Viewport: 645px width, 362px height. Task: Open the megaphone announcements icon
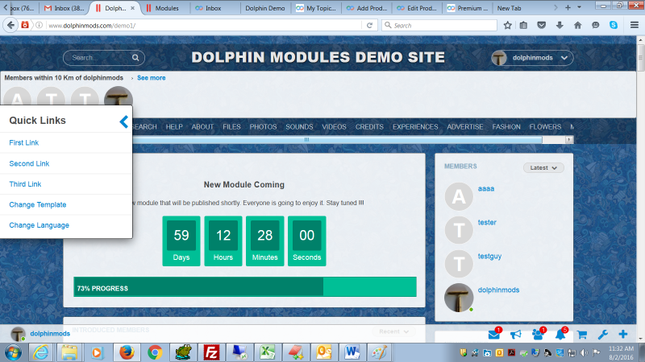[x=515, y=335]
